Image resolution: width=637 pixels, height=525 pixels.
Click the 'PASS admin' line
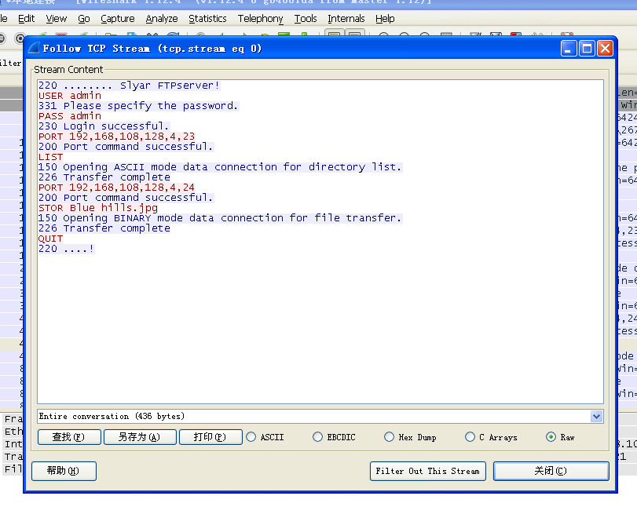click(x=70, y=115)
